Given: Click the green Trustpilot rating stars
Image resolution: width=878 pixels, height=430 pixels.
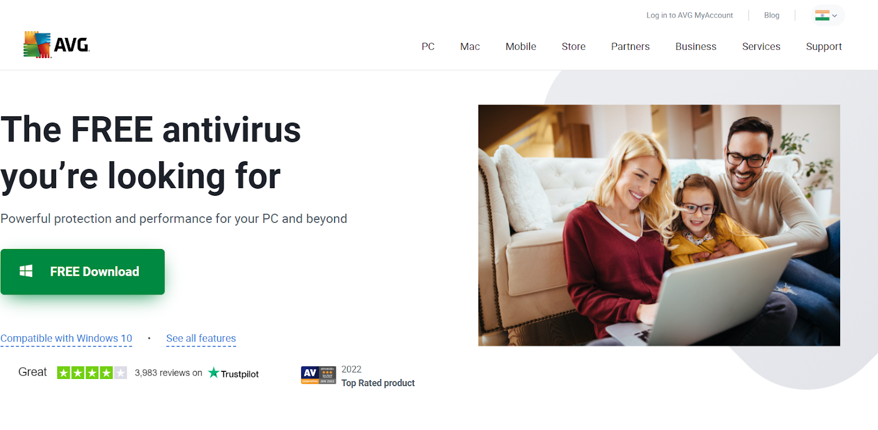Looking at the screenshot, I should (x=92, y=373).
